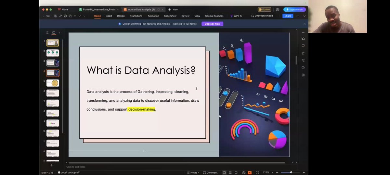The height and width of the screenshot is (175, 390).
Task: Click the Undo arrow icon
Action: 75,16
